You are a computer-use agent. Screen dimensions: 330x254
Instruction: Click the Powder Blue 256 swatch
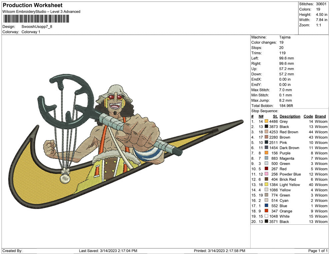tap(266, 174)
